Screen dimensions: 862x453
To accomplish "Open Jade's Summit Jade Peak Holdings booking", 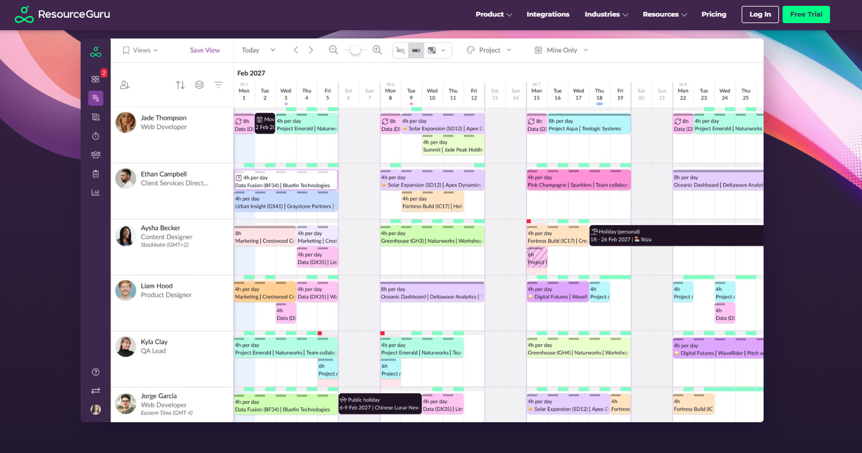I will 453,145.
